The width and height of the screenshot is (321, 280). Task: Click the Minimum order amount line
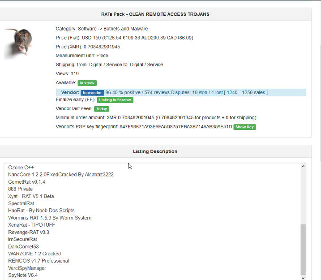pos(157,118)
